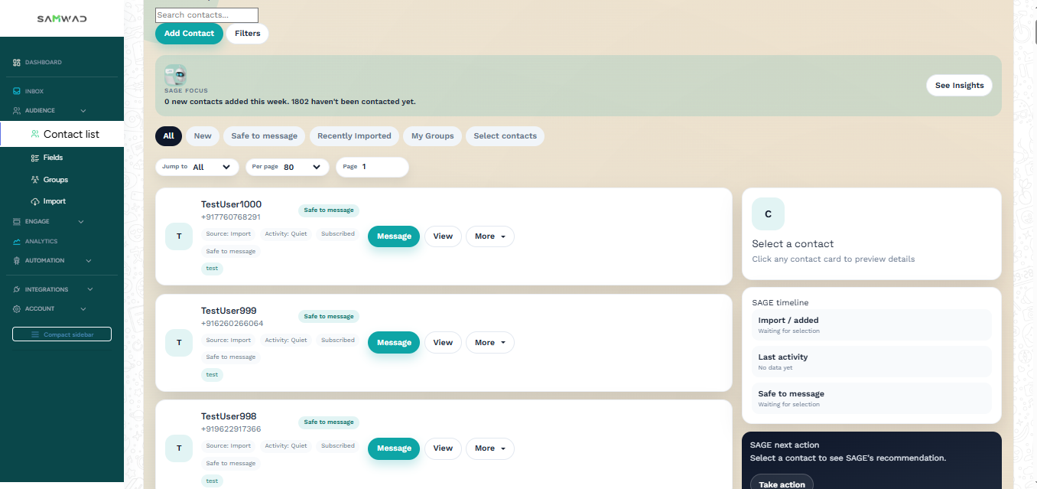
Task: Select the My Groups tab
Action: [x=432, y=136]
